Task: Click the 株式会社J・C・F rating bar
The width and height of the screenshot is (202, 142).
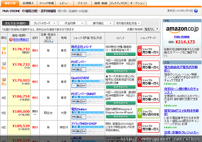Action: [88, 50]
